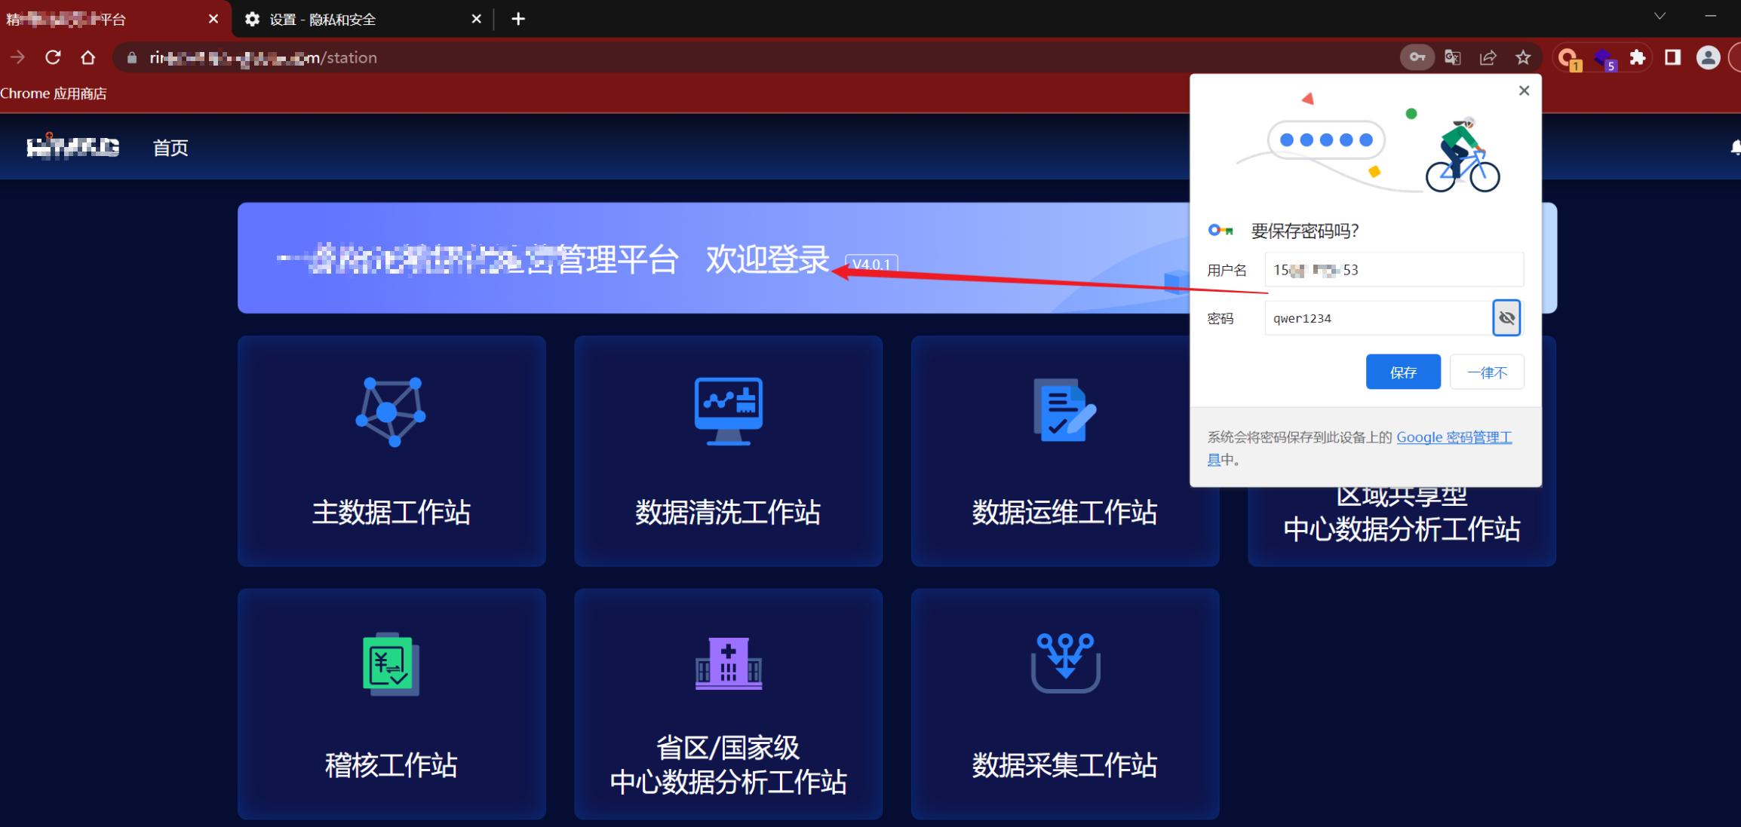This screenshot has width=1741, height=827.
Task: Go to the browser home page
Action: pos(88,57)
